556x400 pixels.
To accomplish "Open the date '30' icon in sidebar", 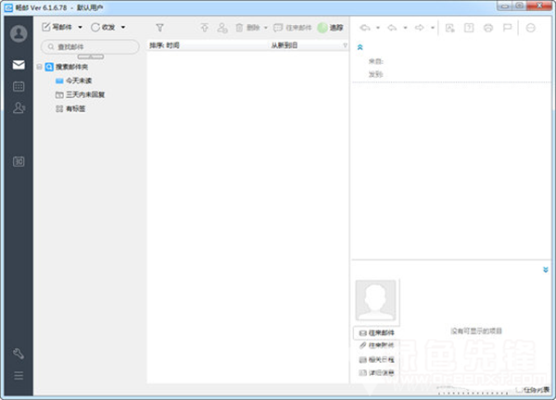I will pyautogui.click(x=19, y=161).
